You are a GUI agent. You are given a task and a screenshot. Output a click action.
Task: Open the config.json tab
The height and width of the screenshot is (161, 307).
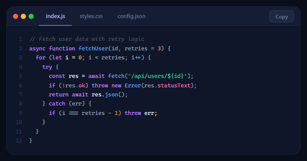coord(131,16)
